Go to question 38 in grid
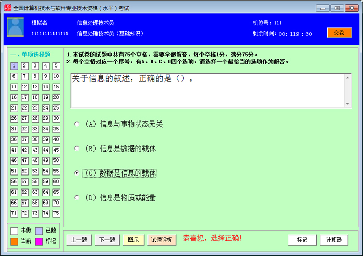Screen dimensions: 363x256 click(35, 140)
